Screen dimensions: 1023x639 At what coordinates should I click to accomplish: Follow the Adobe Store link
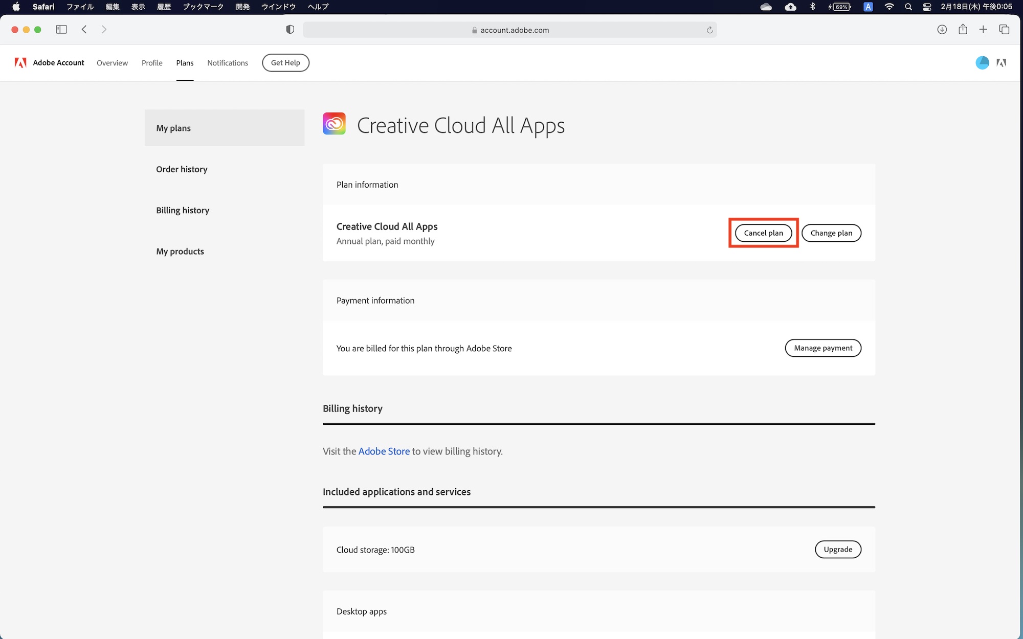click(x=384, y=451)
